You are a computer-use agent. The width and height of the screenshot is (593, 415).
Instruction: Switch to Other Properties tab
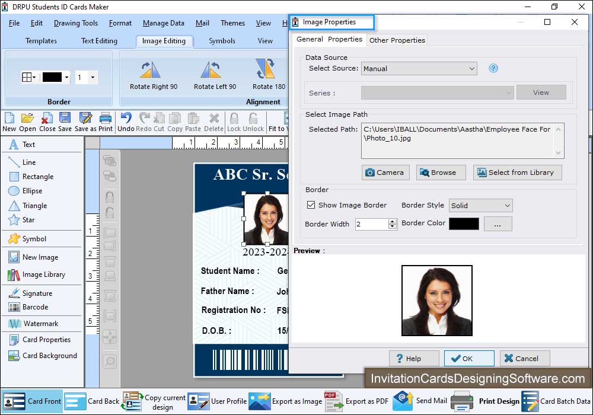(397, 40)
